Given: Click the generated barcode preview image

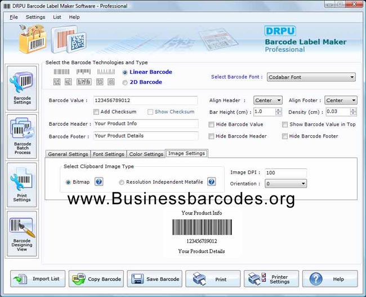Looking at the screenshot, I should [x=202, y=227].
